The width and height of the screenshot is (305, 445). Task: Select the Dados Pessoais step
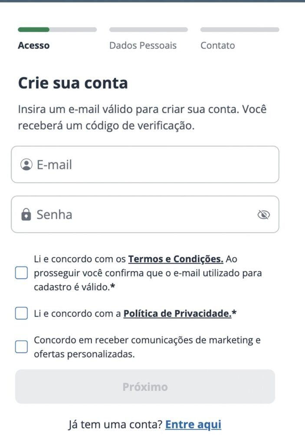144,45
